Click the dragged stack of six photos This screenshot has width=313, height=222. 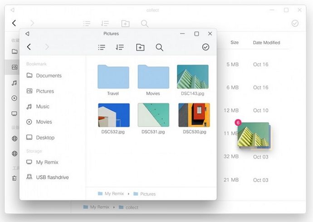tap(254, 135)
